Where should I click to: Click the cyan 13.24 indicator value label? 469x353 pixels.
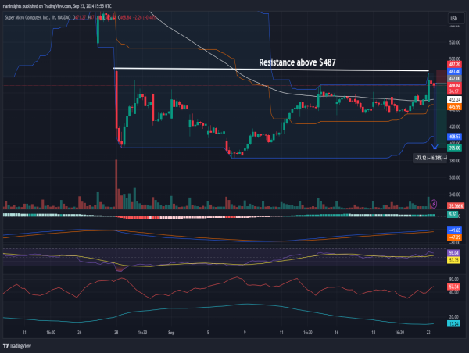(453, 323)
